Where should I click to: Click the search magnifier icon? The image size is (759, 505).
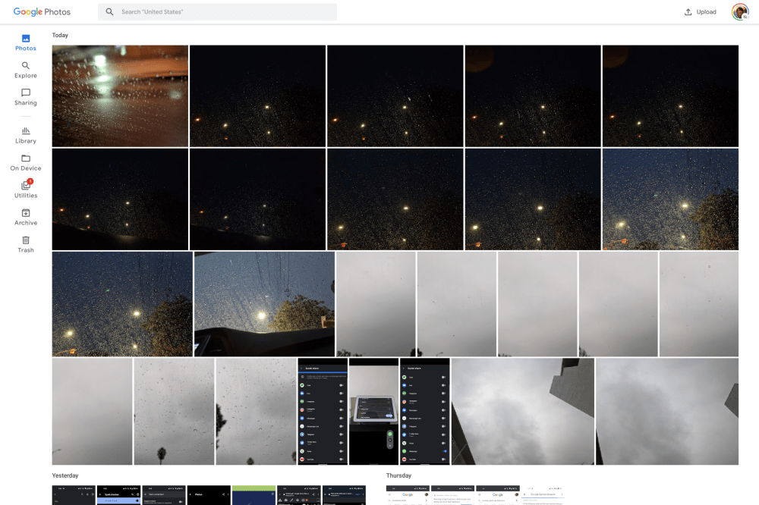coord(110,12)
